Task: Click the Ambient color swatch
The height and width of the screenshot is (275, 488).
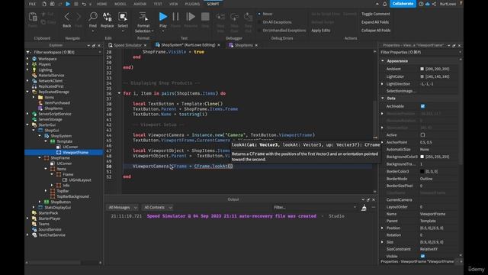Action: [x=422, y=69]
